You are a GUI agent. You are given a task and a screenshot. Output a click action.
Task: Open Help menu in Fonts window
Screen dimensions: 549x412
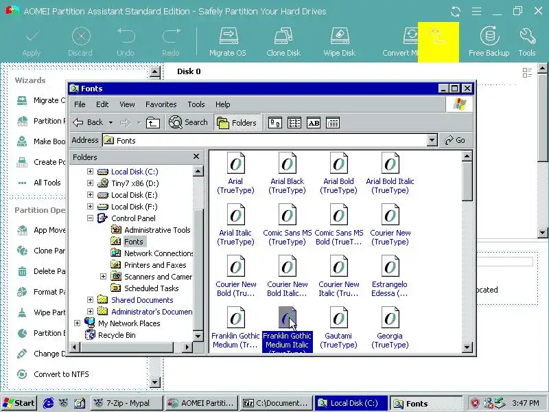point(222,104)
